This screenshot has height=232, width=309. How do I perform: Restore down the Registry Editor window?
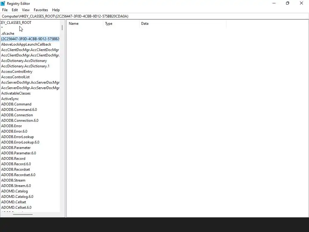coord(288,3)
